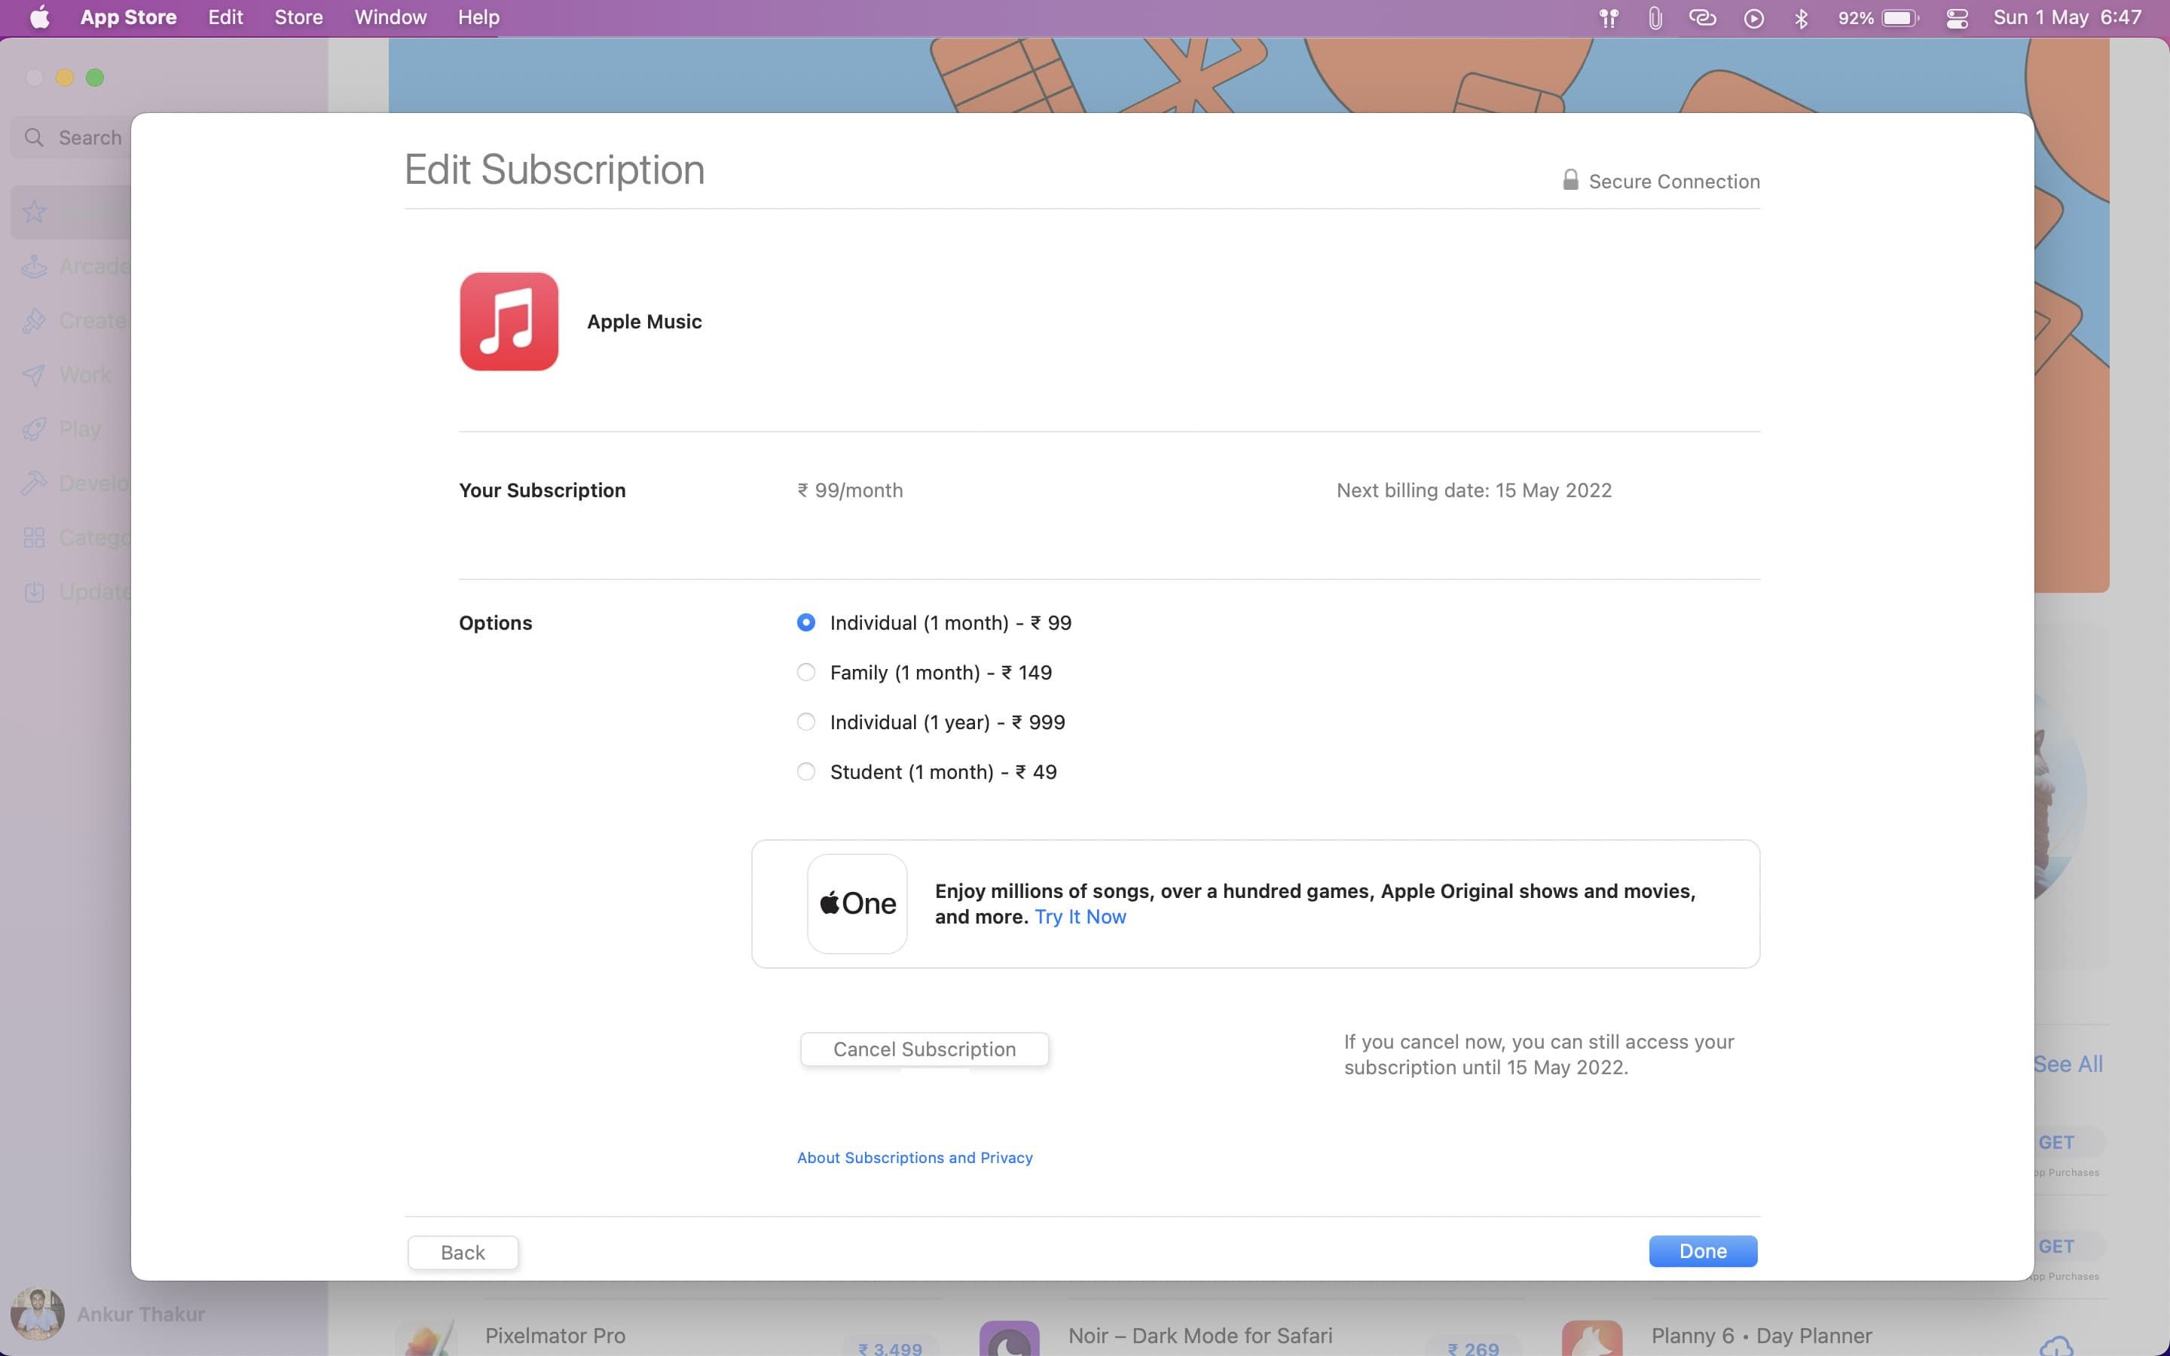Image resolution: width=2170 pixels, height=1356 pixels.
Task: Open the Edit menu
Action: 225,17
